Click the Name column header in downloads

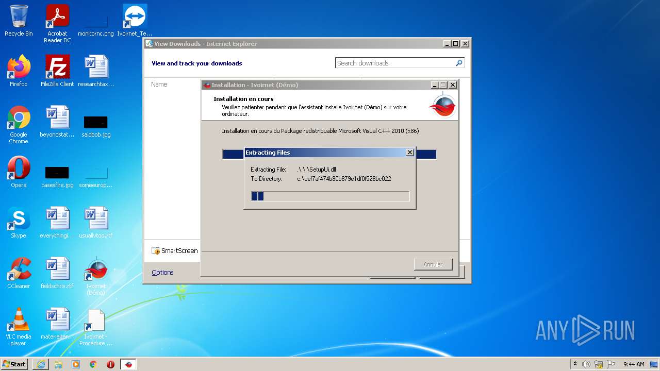pyautogui.click(x=159, y=84)
